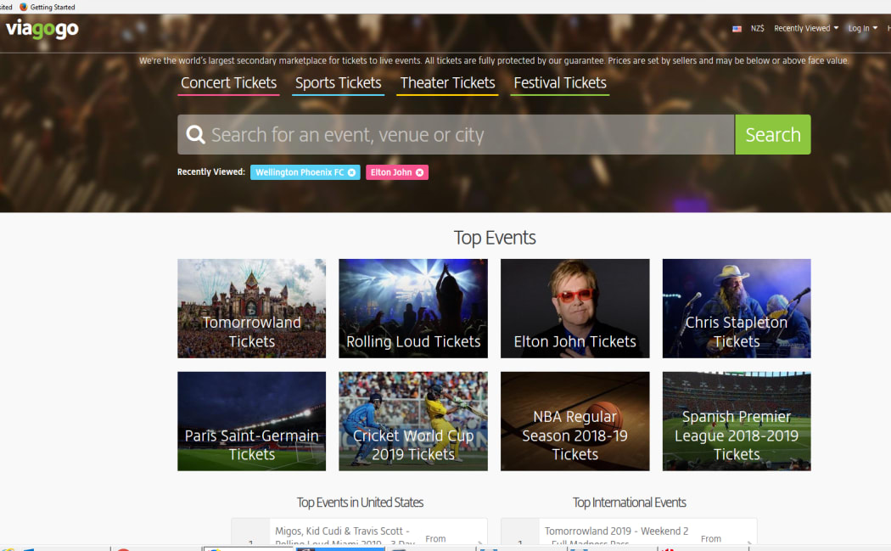Open NZ$ currency selector
The width and height of the screenshot is (891, 551).
pos(757,28)
